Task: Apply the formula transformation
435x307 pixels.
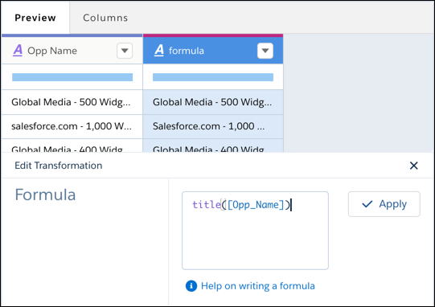Action: [384, 204]
